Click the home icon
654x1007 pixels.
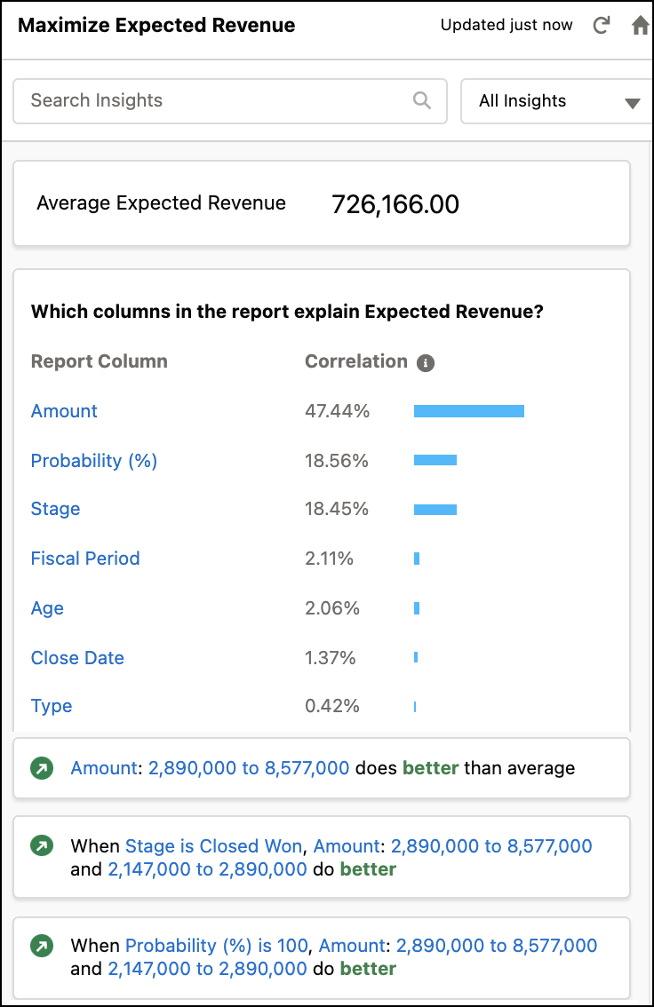640,26
